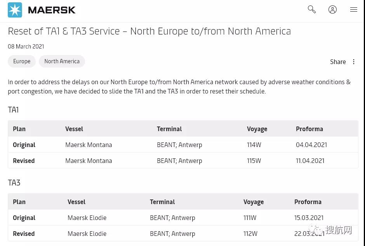Open the user account icon
Image resolution: width=365 pixels, height=246 pixels.
click(x=332, y=10)
